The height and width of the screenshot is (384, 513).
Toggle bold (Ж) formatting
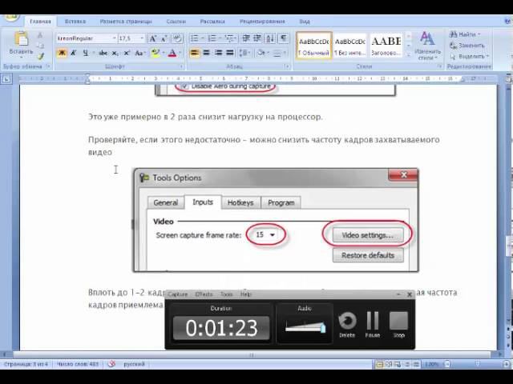pos(62,53)
